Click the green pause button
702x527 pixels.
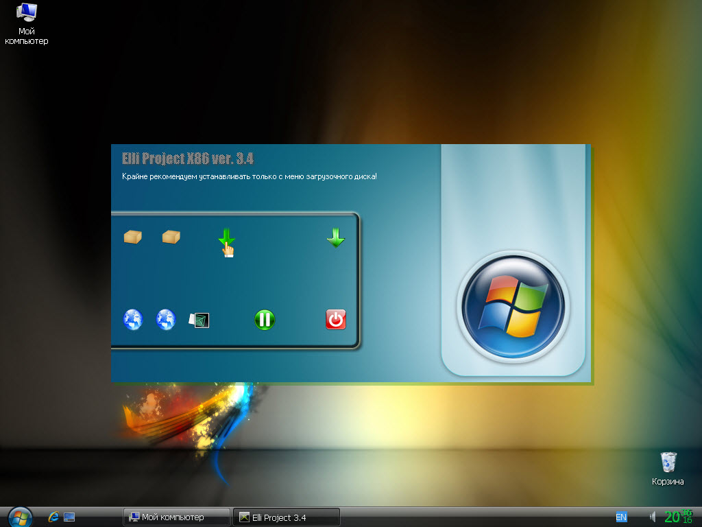pos(265,320)
